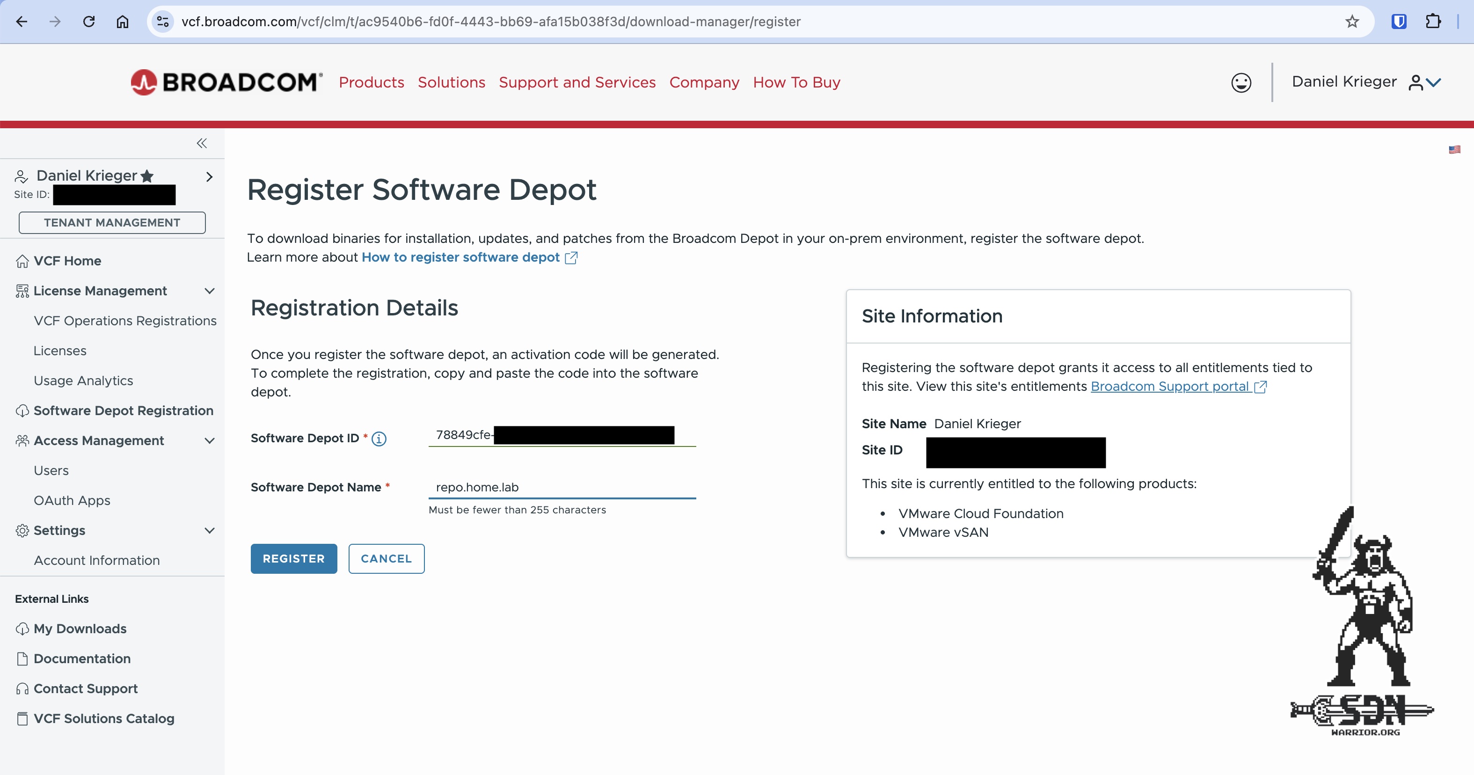View site information icon in address bar
The height and width of the screenshot is (775, 1474).
pos(163,22)
